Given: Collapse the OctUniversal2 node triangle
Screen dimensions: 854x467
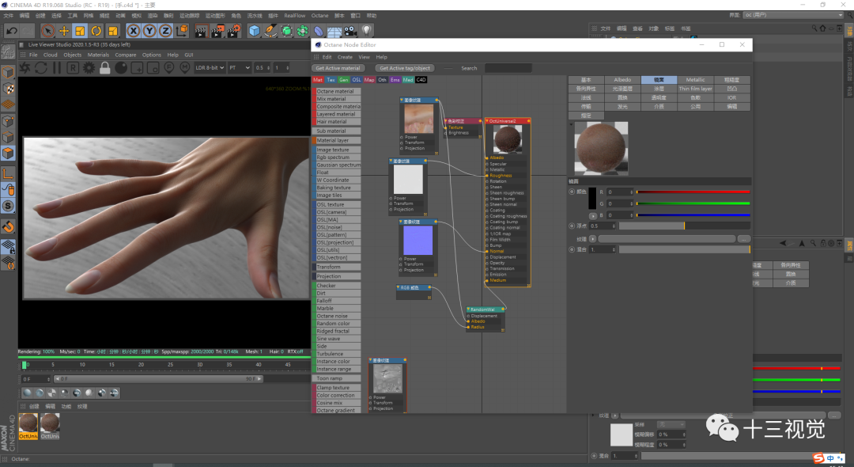Looking at the screenshot, I should pos(486,121).
